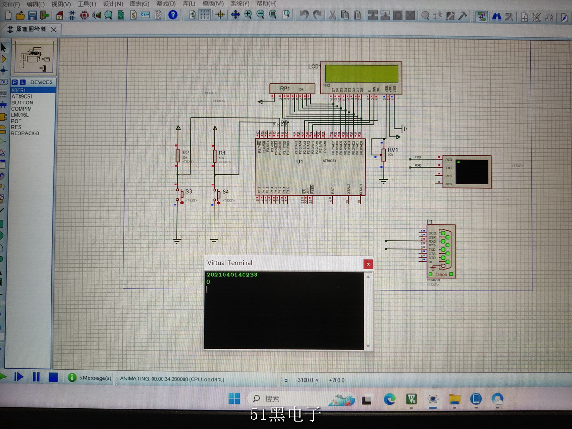Click the S4 push button on schematic
The width and height of the screenshot is (572, 429).
pyautogui.click(x=216, y=194)
